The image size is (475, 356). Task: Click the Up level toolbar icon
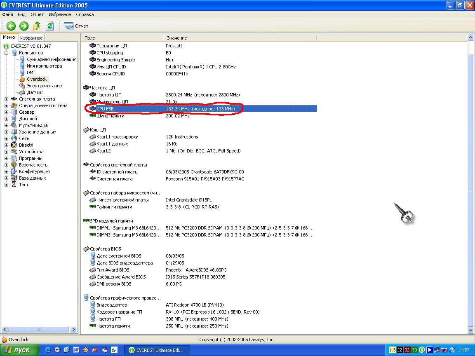(37, 26)
